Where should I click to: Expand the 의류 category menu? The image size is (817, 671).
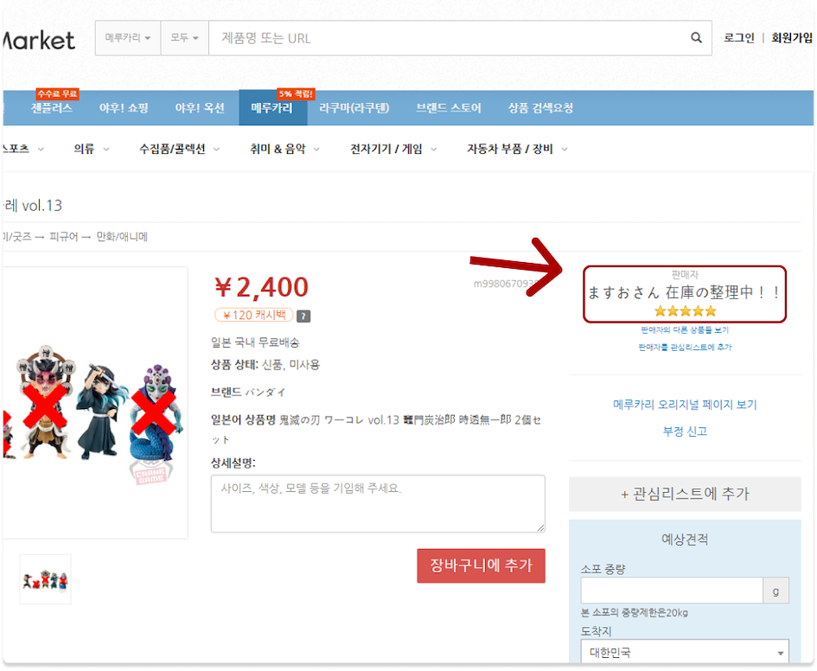[91, 149]
